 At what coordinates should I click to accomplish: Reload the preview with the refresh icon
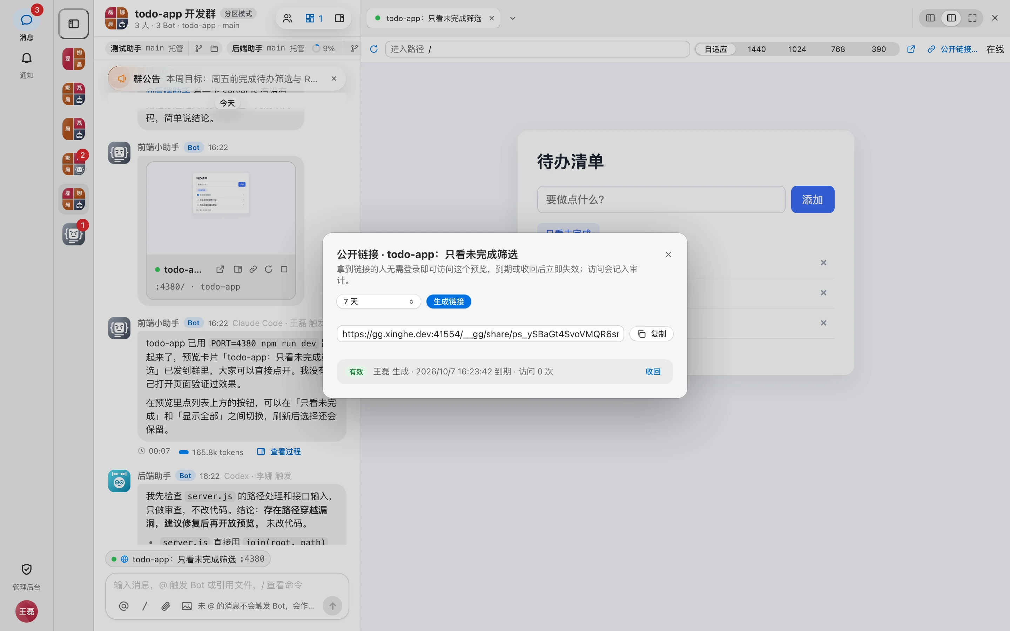[374, 49]
